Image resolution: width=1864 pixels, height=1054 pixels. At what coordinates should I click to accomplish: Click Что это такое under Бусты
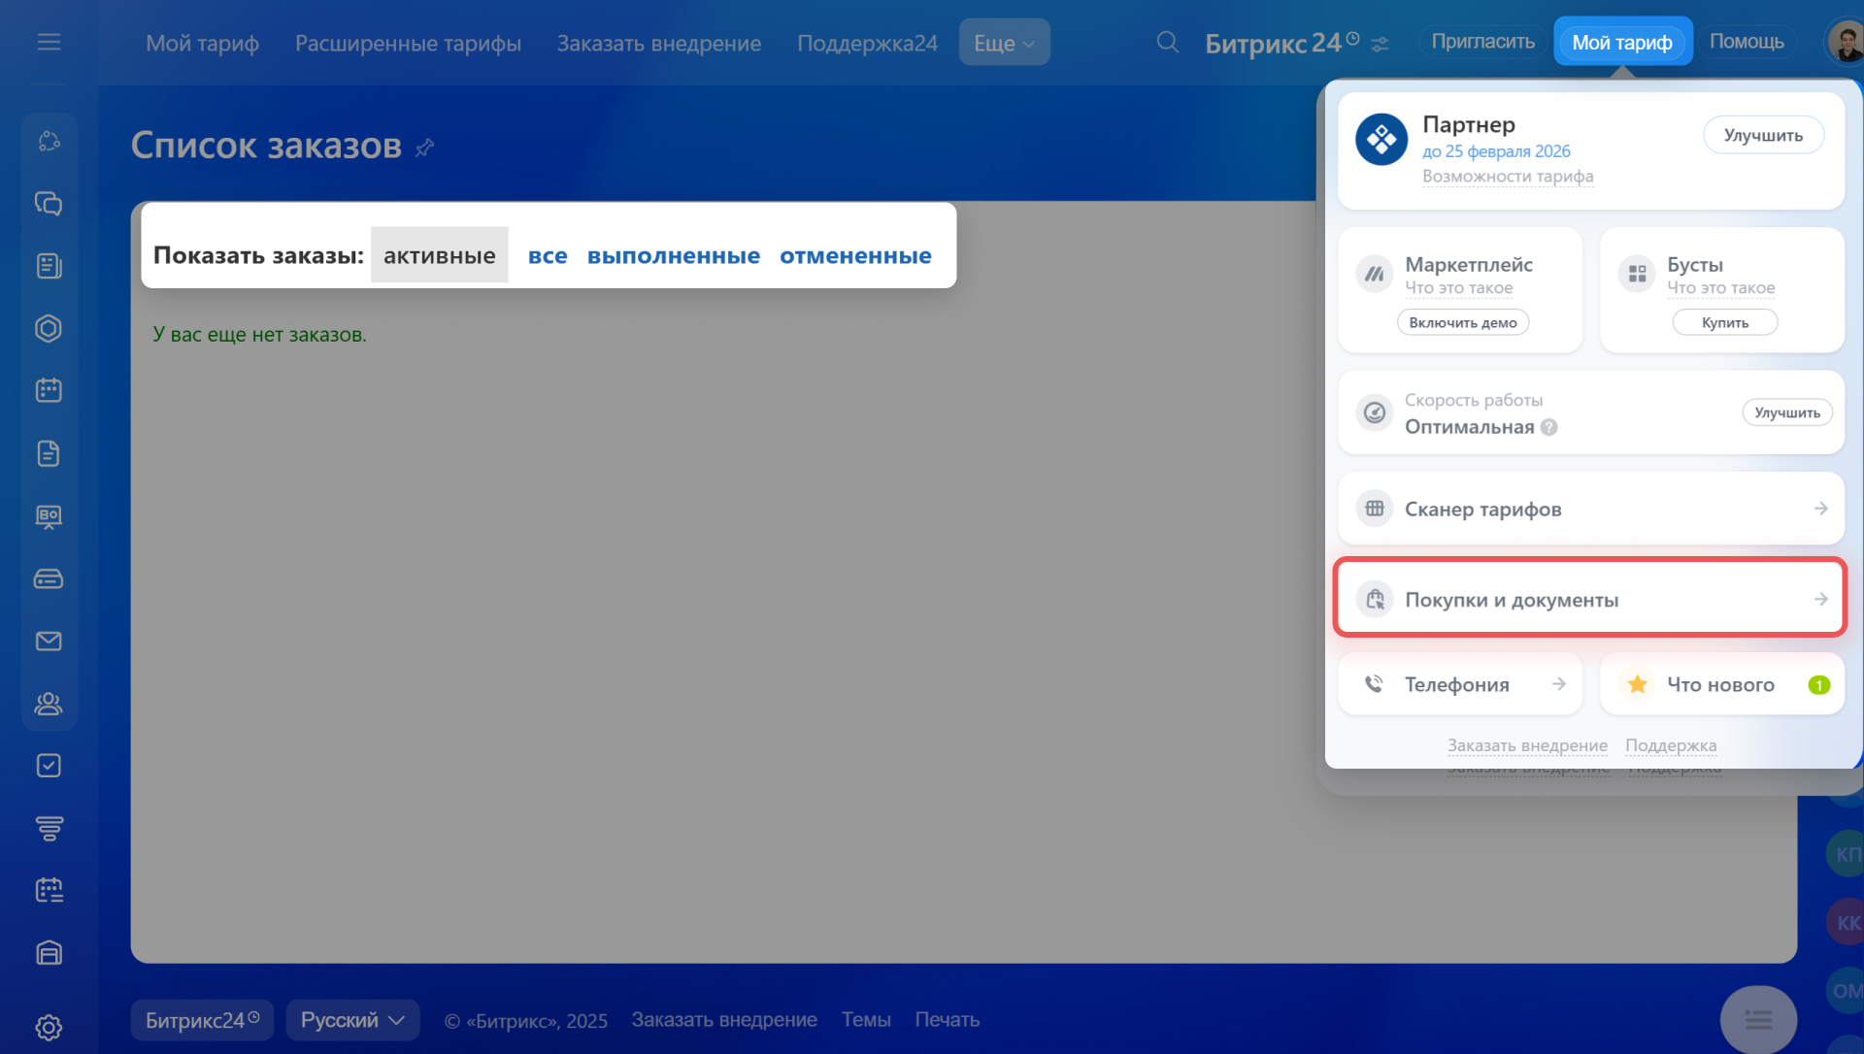point(1720,288)
